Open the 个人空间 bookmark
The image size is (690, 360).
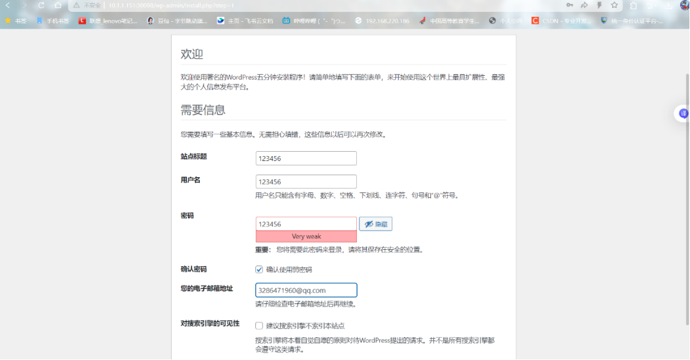tap(505, 21)
